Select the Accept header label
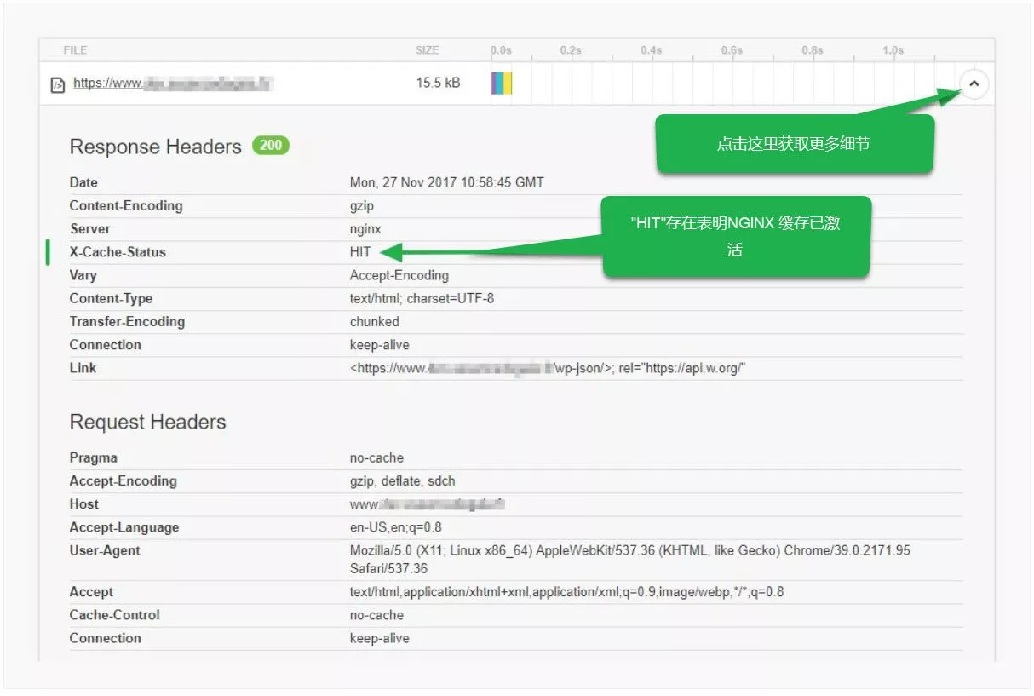This screenshot has height=696, width=1034. point(91,591)
